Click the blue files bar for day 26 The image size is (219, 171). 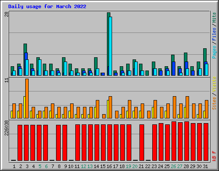pos(174,68)
